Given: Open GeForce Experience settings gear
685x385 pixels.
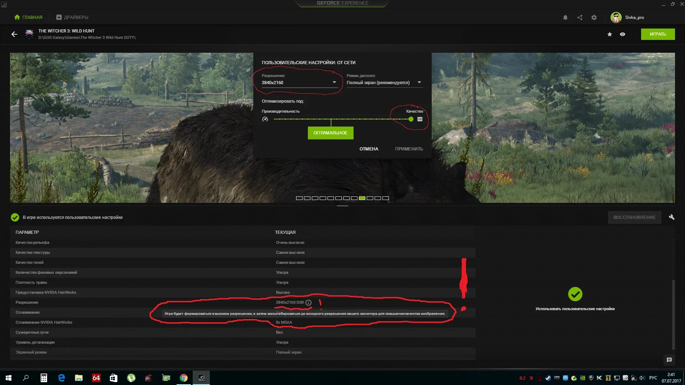Looking at the screenshot, I should point(594,17).
